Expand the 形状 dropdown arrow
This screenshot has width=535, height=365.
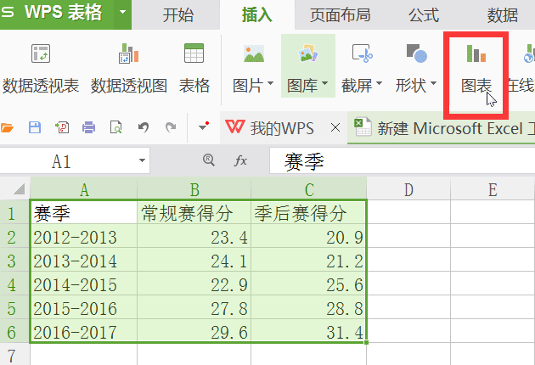coord(433,83)
